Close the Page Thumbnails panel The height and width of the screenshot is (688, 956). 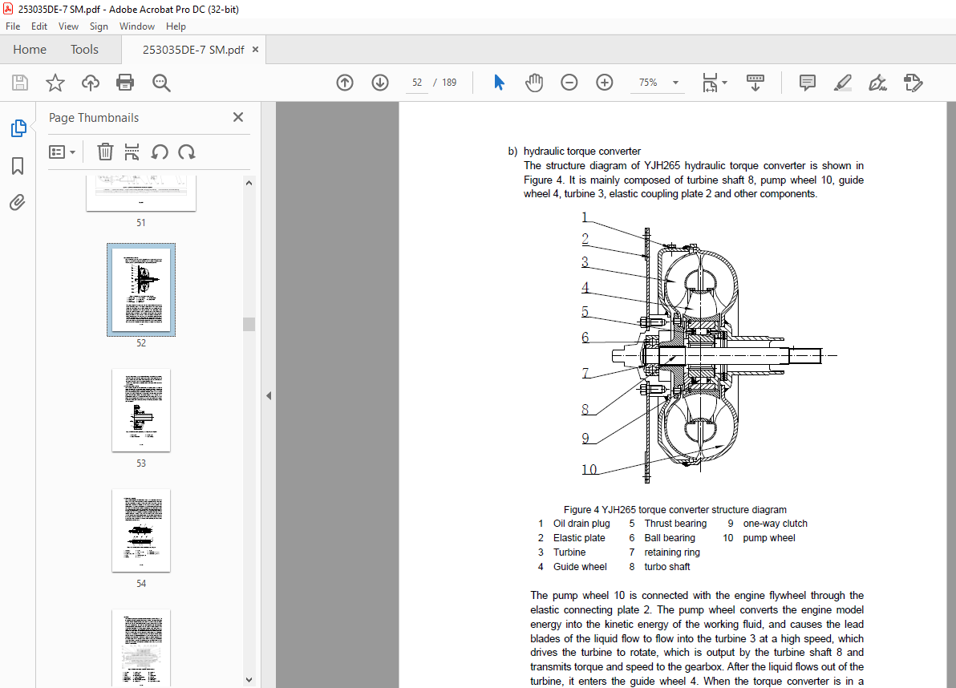coord(237,117)
